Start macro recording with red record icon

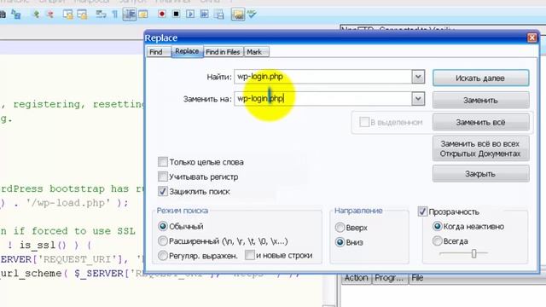coord(161,14)
